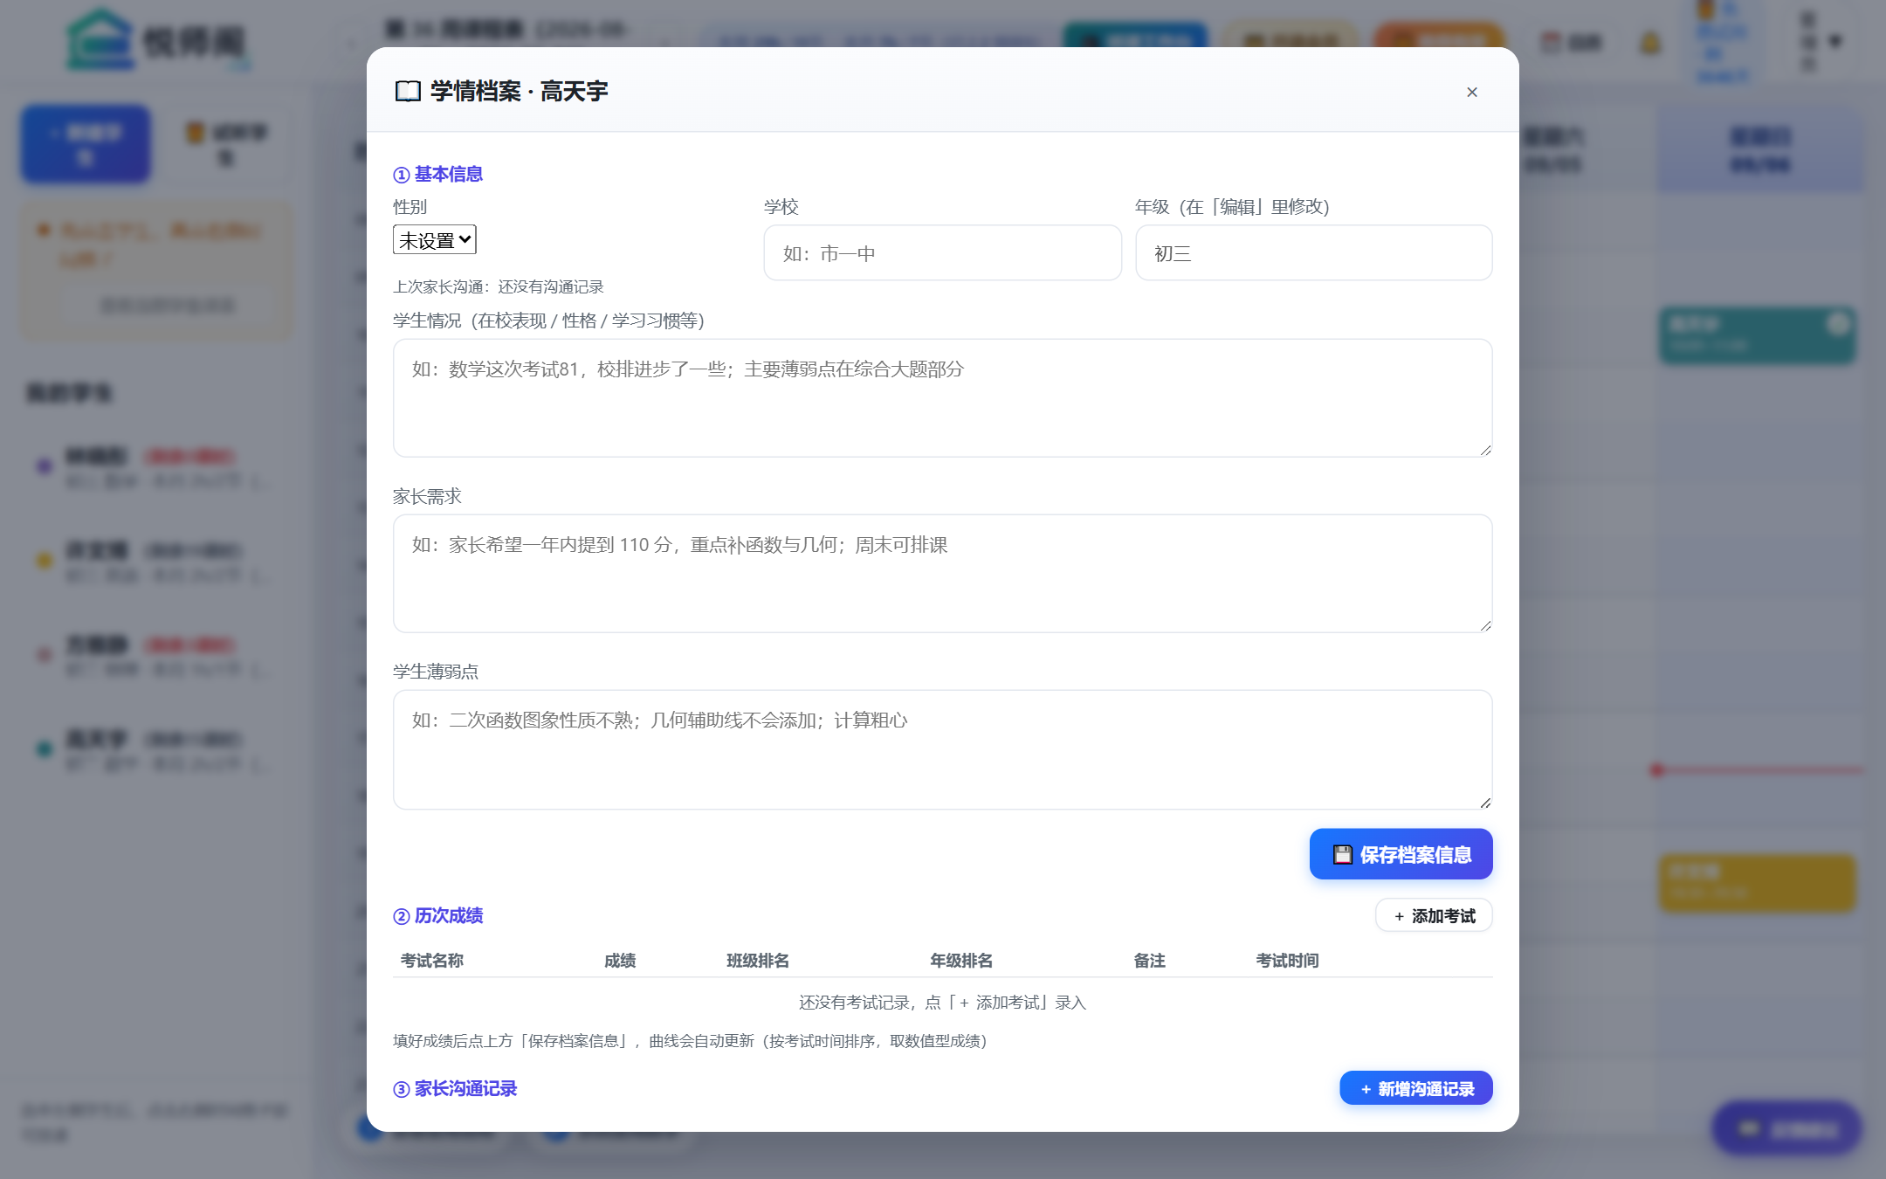
Task: Click the resize handle of 学生薄弱点 textarea
Action: [1485, 802]
